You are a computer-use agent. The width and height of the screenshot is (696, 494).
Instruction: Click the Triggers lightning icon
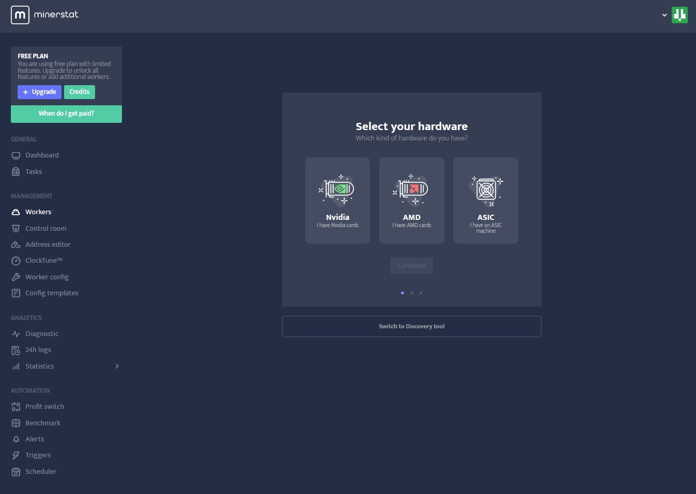tap(16, 455)
